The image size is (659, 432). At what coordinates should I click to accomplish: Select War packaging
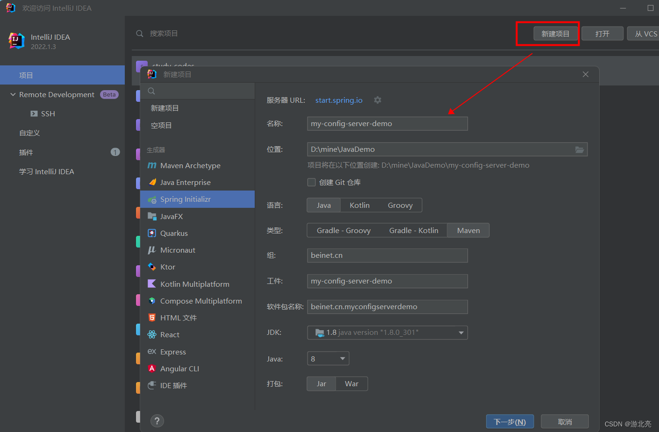(351, 383)
